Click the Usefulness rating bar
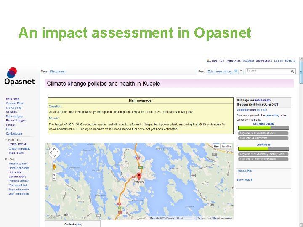The height and width of the screenshot is (227, 303). click(263, 149)
